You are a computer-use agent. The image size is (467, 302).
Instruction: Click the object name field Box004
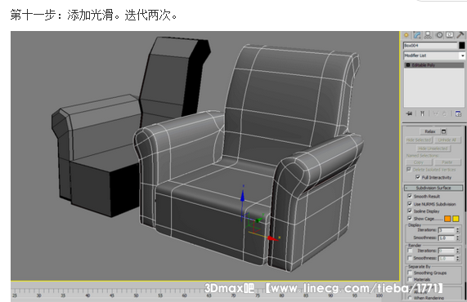pyautogui.click(x=430, y=46)
